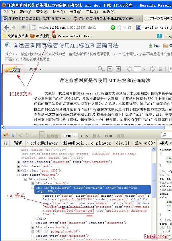Expand the div class="bor14" node
This screenshot has height=241, width=172.
(x=33, y=227)
